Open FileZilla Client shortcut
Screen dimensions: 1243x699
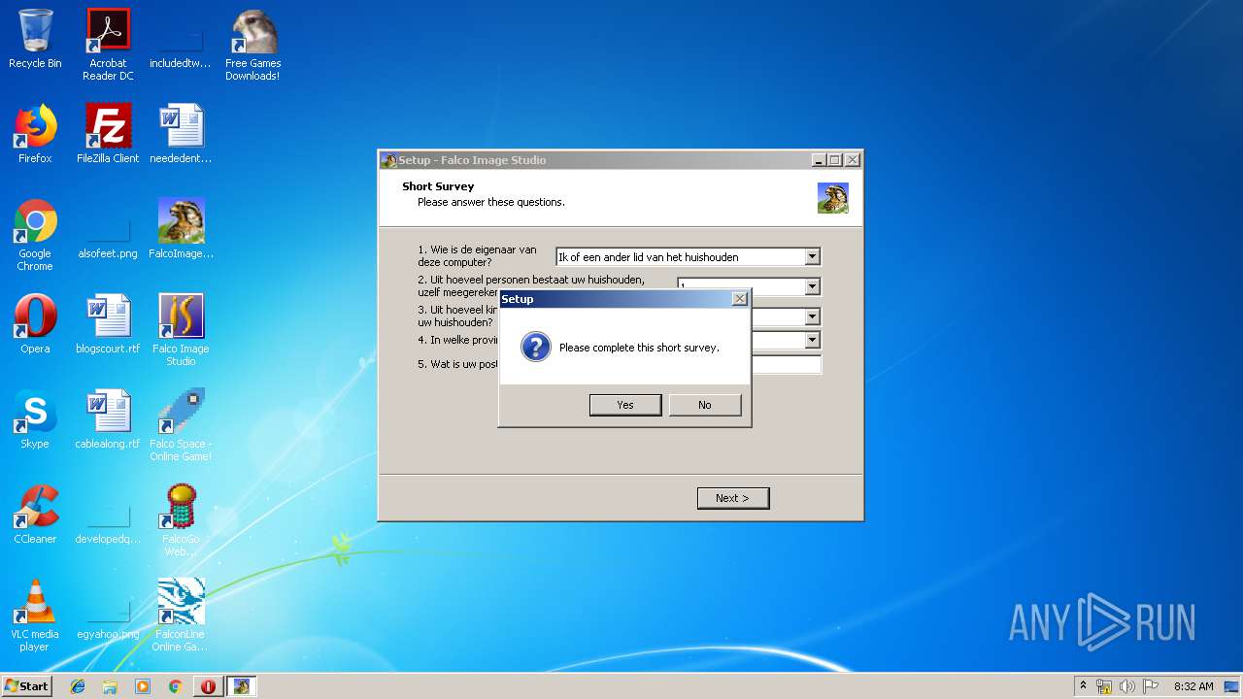(x=108, y=134)
